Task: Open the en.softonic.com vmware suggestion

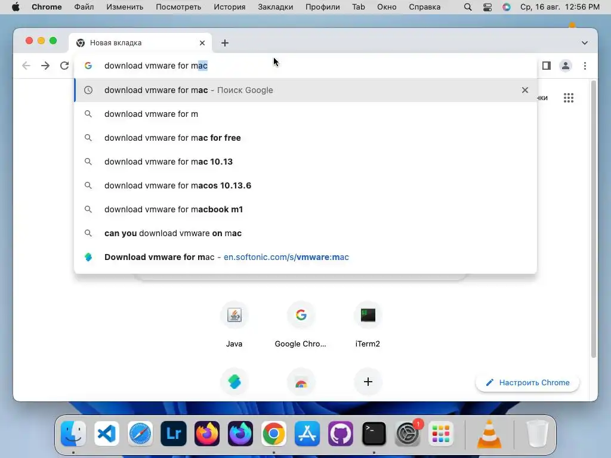Action: click(305, 257)
